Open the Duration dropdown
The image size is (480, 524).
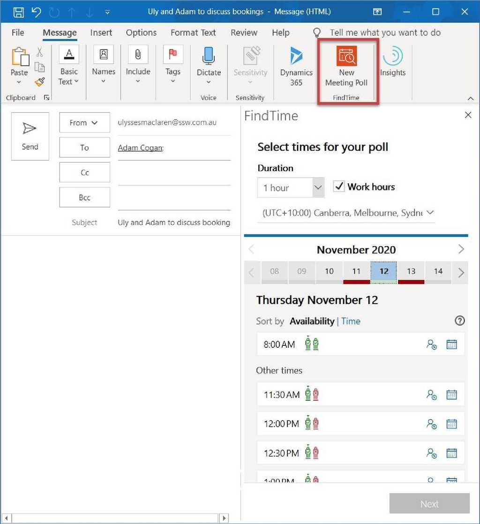[x=318, y=187]
